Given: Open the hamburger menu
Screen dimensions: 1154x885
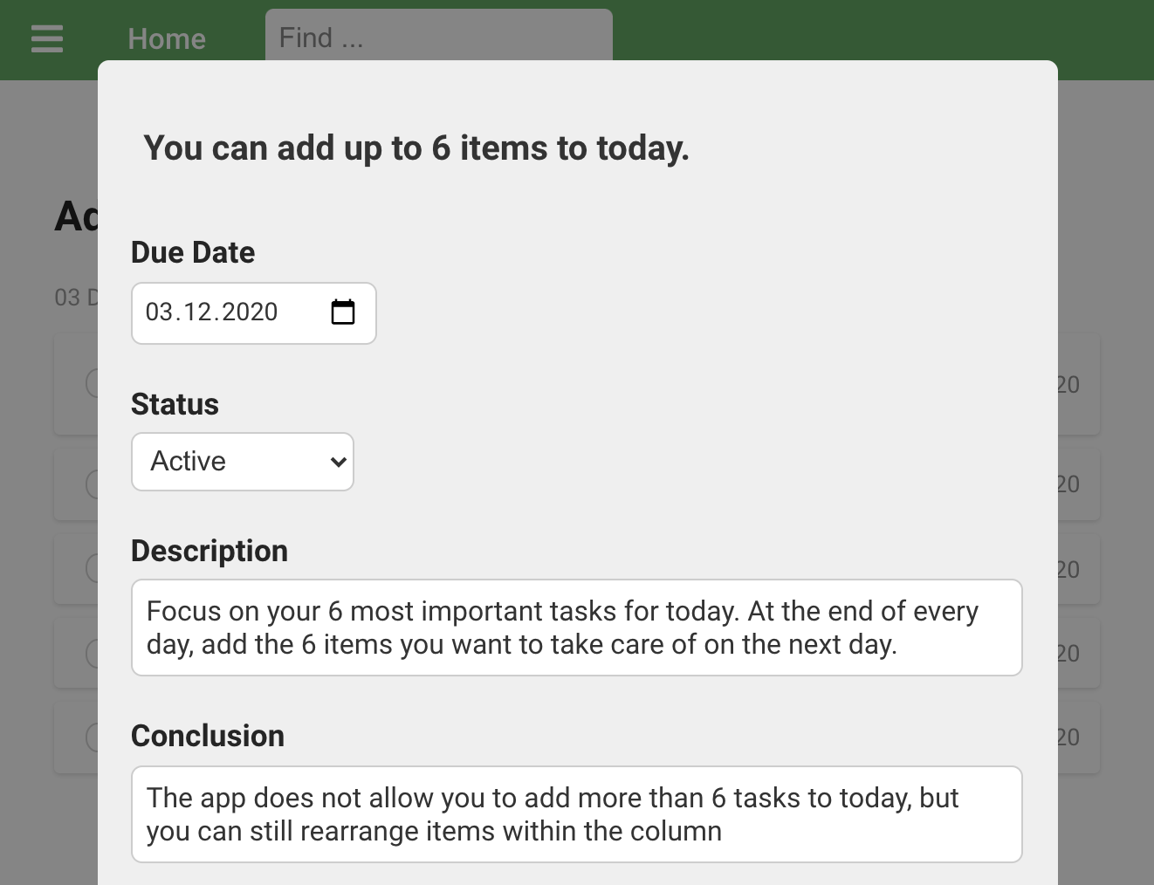Looking at the screenshot, I should coord(47,39).
